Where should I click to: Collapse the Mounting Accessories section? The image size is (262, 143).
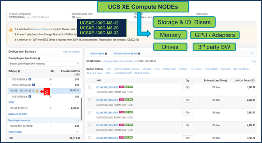(78, 120)
